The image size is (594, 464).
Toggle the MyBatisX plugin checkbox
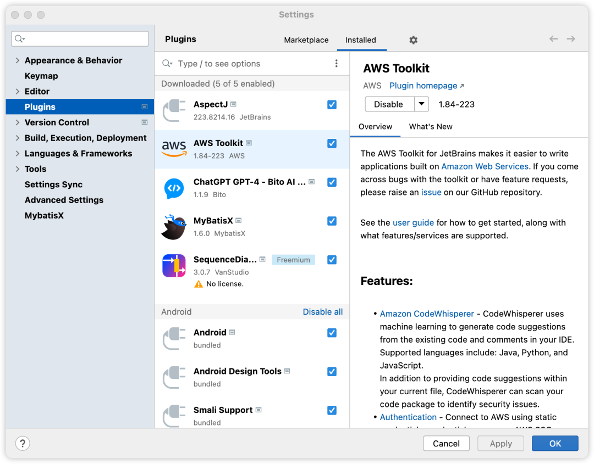[x=332, y=221]
